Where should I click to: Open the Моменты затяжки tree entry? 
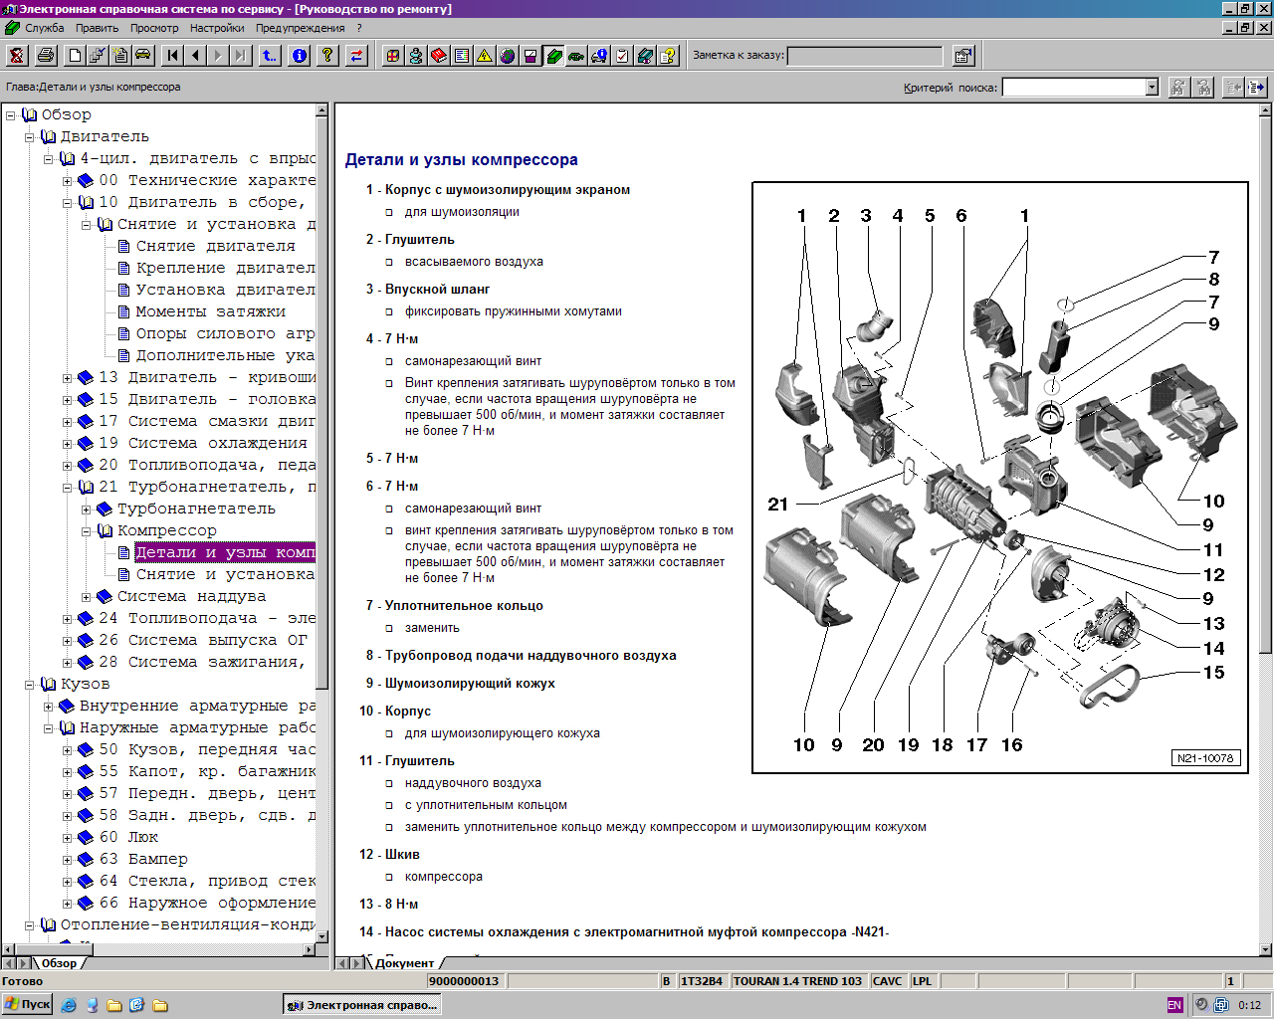coord(210,311)
